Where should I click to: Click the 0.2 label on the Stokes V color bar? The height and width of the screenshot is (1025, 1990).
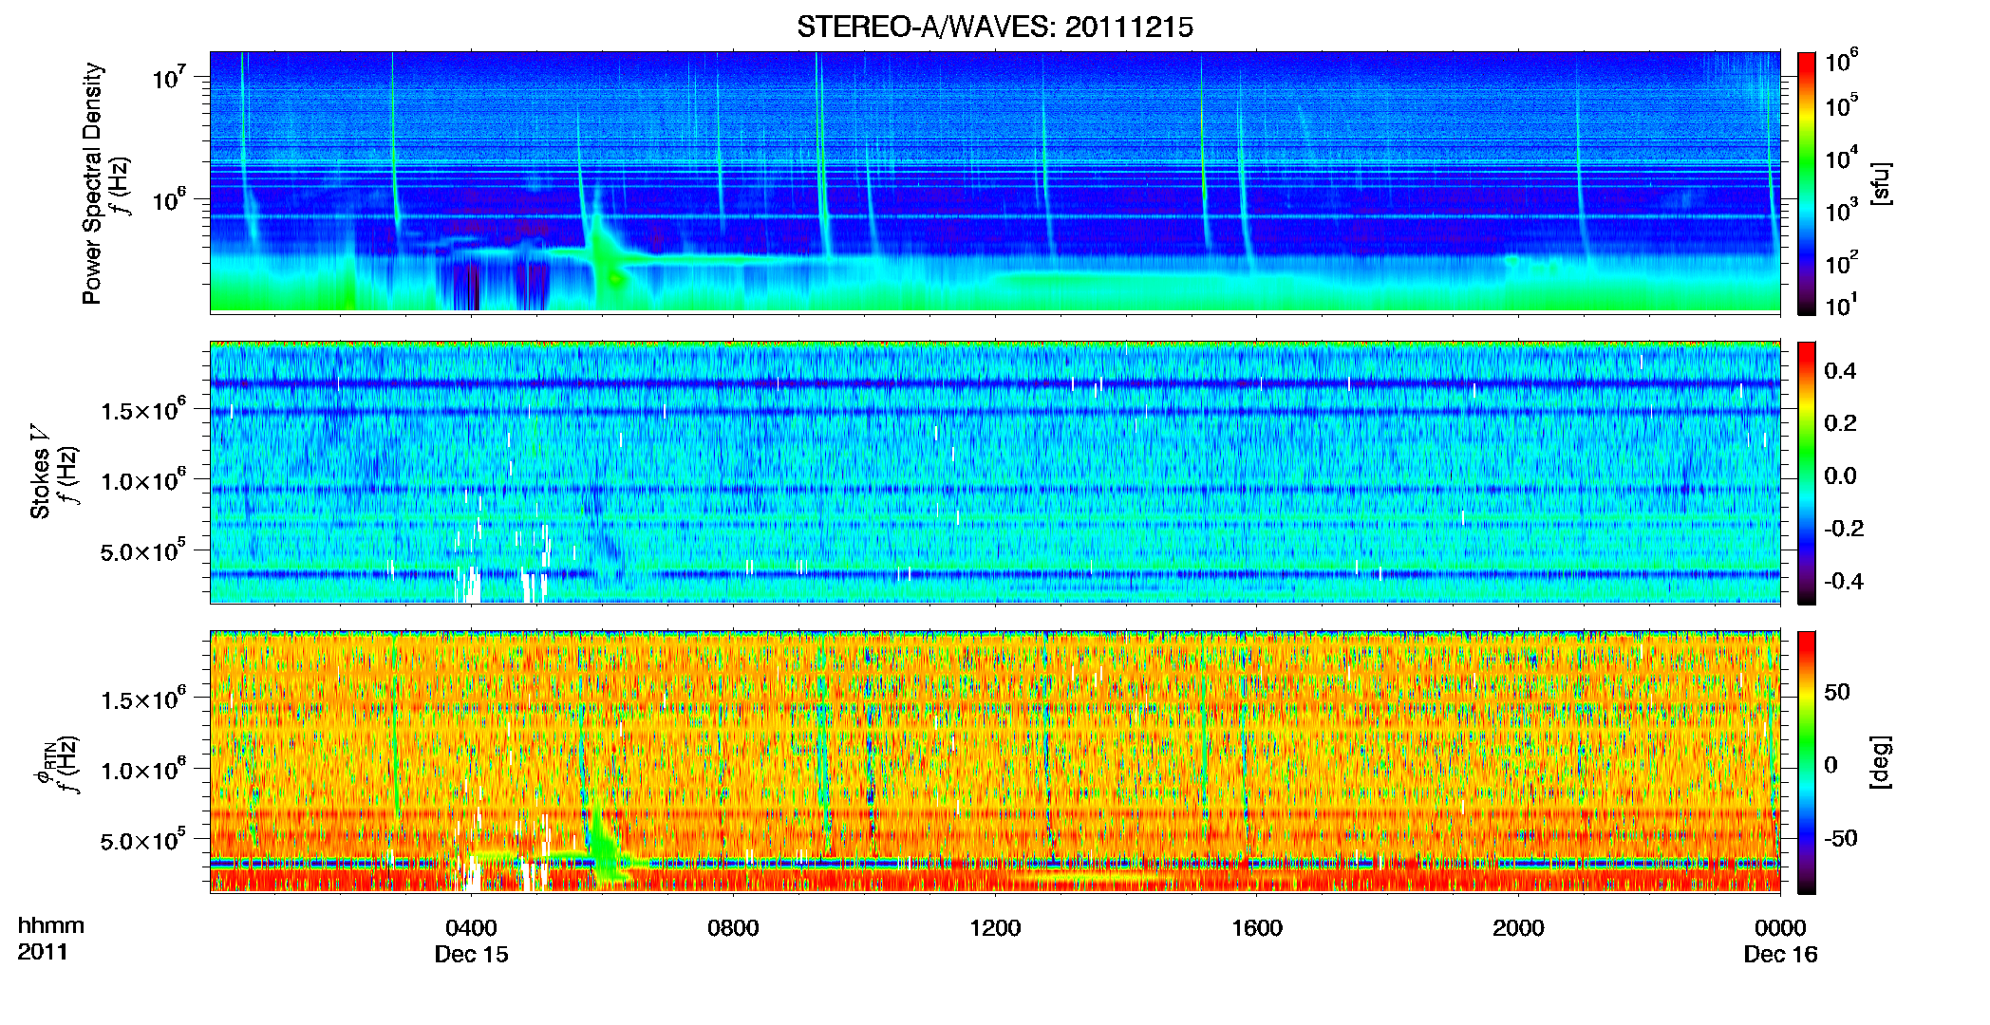(1840, 423)
